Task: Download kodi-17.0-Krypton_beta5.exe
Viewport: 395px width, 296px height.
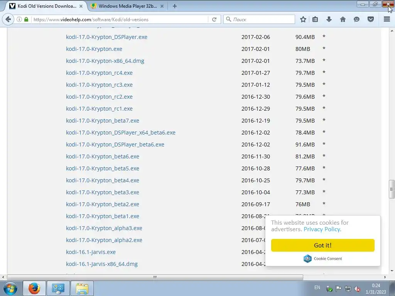Action: (x=103, y=168)
